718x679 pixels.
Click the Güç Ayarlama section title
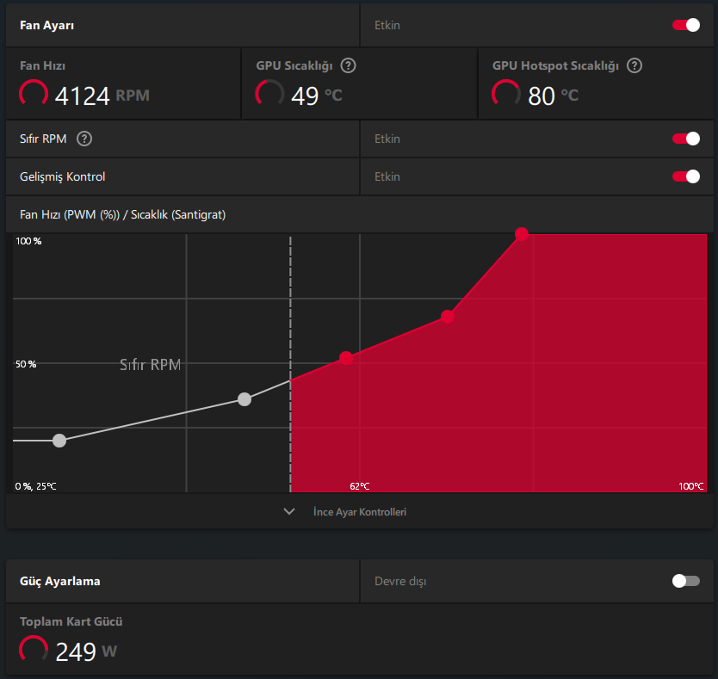(60, 581)
